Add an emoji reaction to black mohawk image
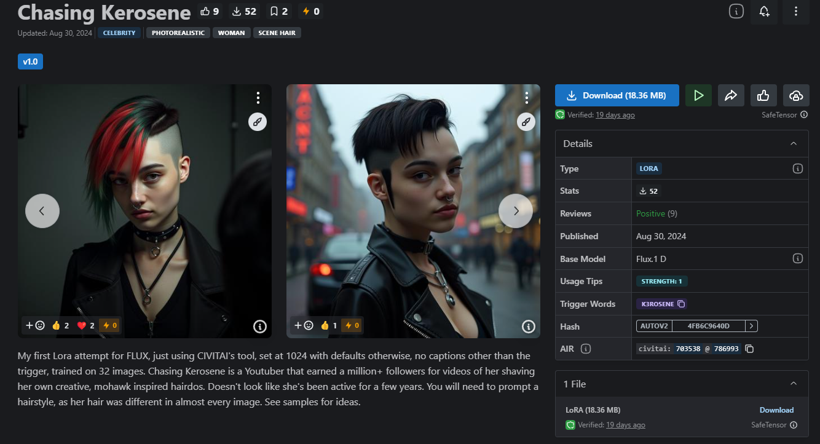The width and height of the screenshot is (820, 444). pyautogui.click(x=303, y=325)
